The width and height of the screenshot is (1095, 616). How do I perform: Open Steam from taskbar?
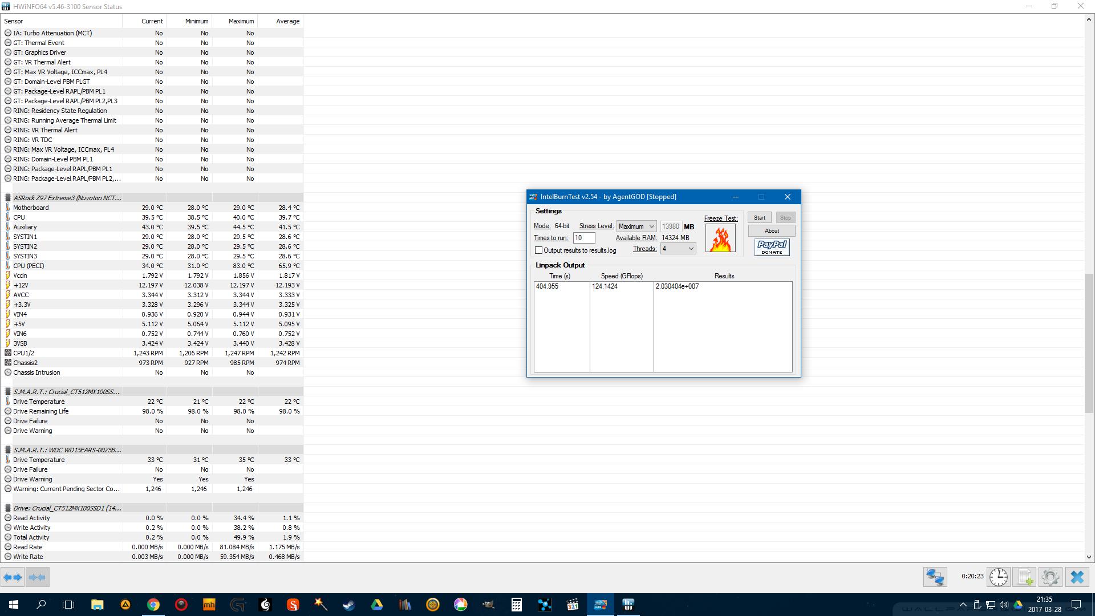[349, 605]
